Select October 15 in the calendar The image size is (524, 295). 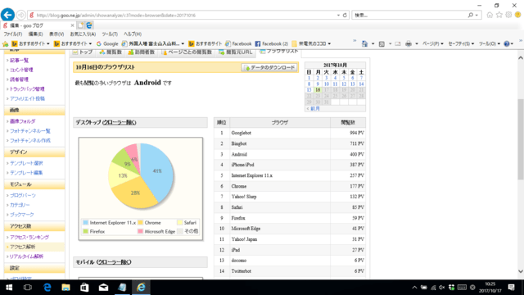309,90
